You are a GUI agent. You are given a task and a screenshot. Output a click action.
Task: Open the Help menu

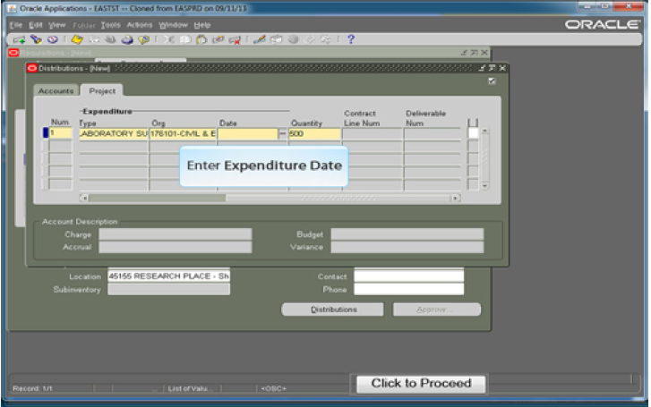202,25
